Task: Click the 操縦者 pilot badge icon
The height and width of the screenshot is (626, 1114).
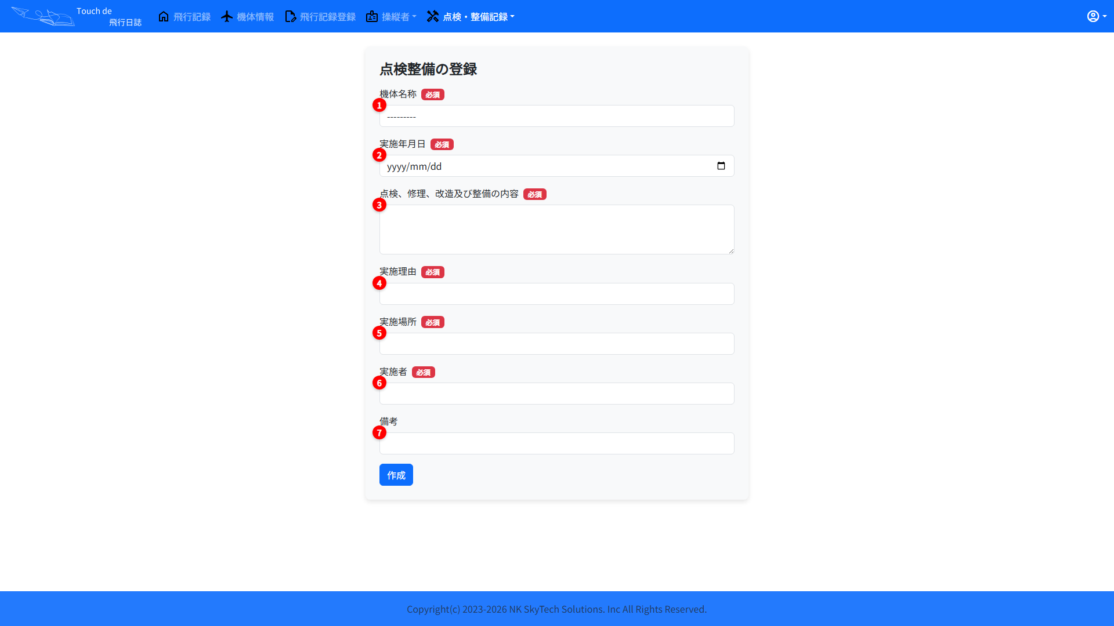Action: [372, 16]
